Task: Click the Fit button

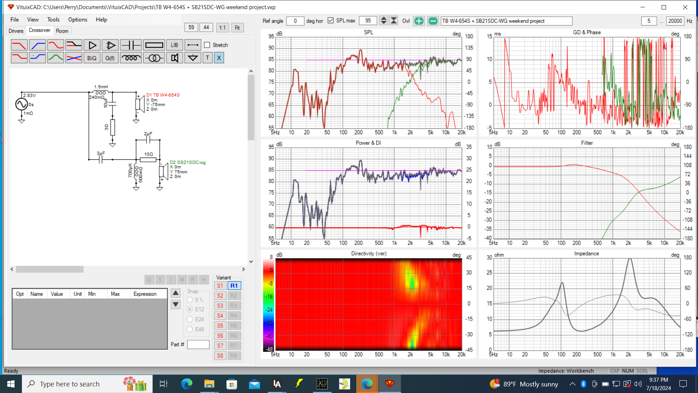Action: click(x=237, y=28)
